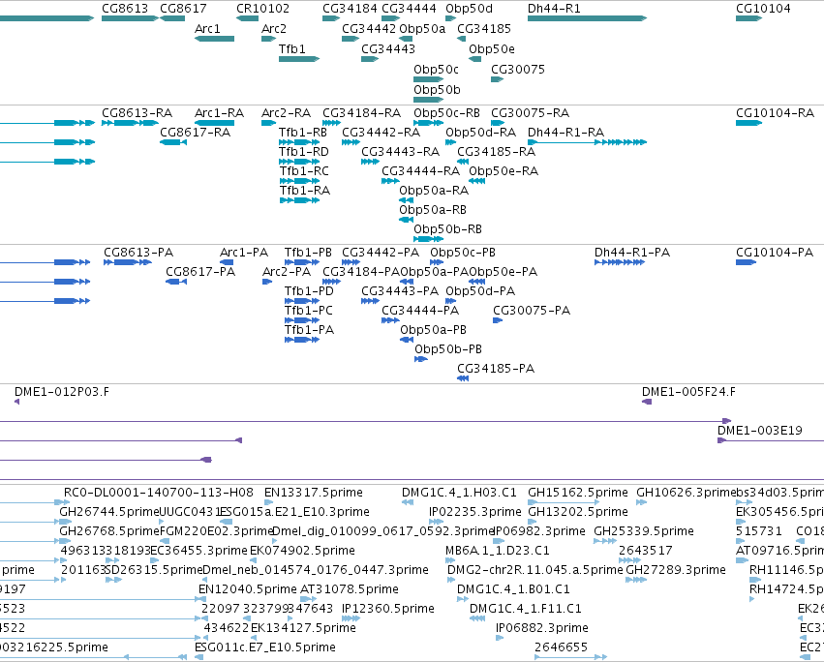Viewport: 824px width, 662px height.
Task: Select protein CG34444-PA
Action: [x=390, y=320]
